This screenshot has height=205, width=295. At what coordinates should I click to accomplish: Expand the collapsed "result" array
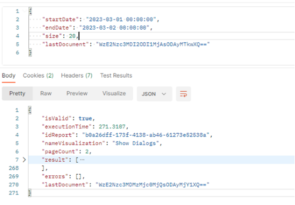[24, 160]
